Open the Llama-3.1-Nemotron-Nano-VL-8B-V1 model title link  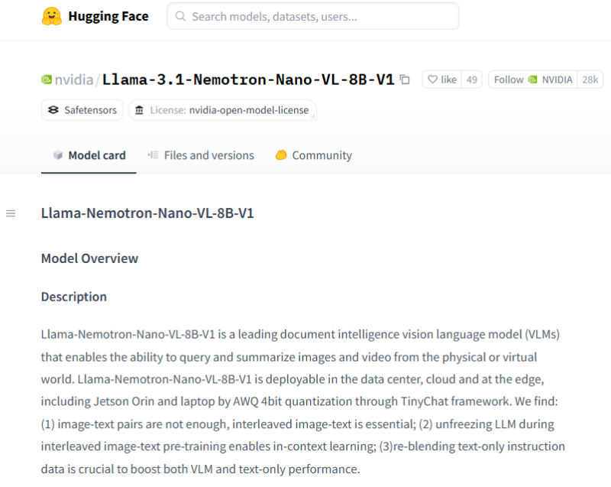248,80
